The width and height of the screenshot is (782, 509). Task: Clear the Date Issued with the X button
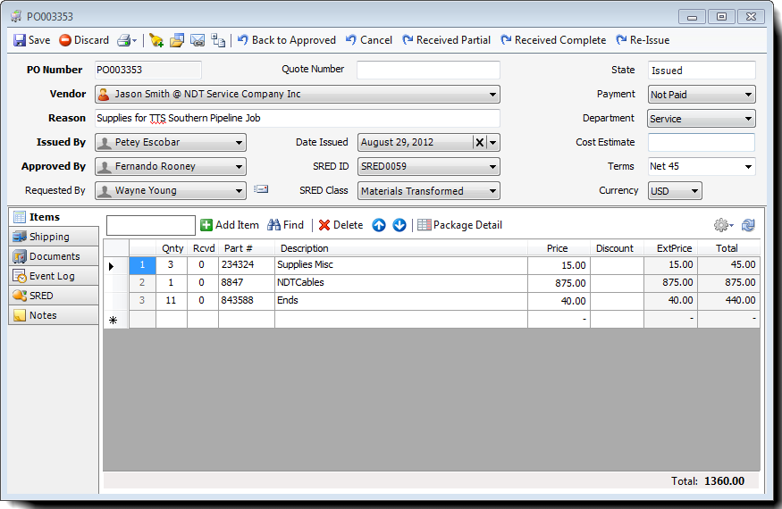coord(479,143)
